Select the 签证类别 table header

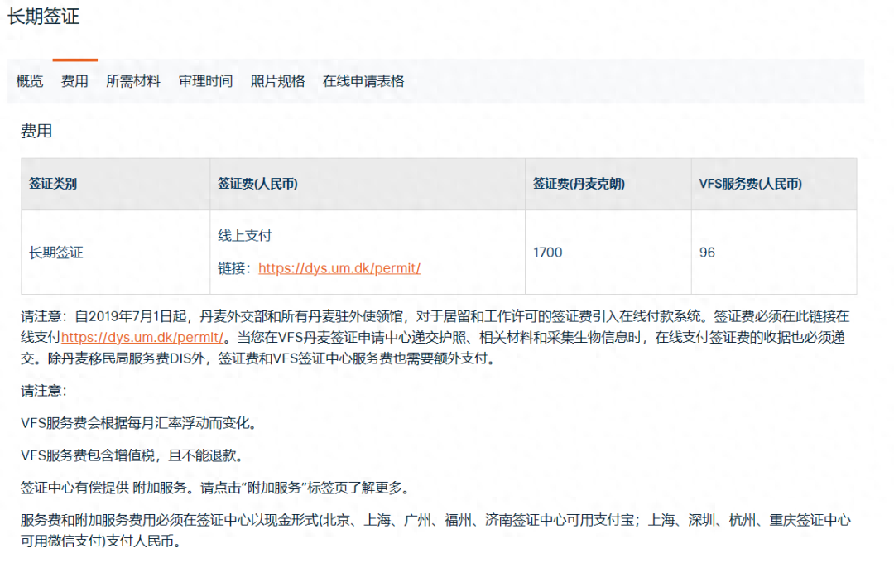point(57,184)
